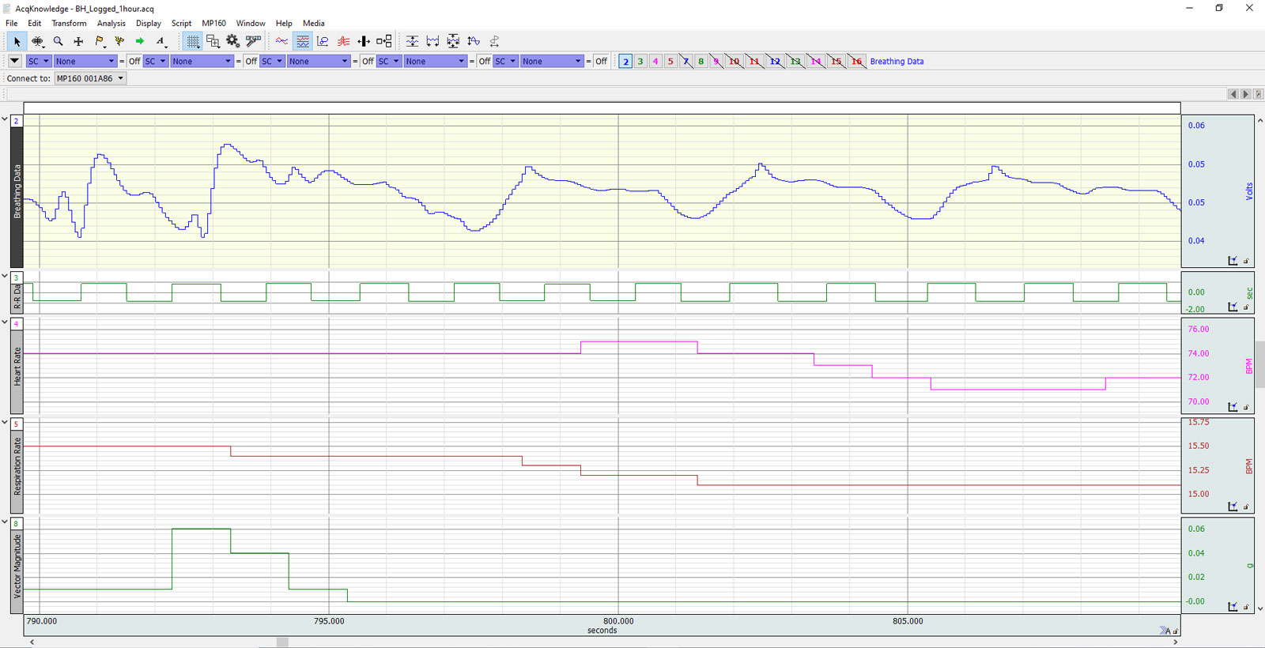Collapse the Heart Rate channel chevron
The image size is (1265, 648).
coord(5,322)
